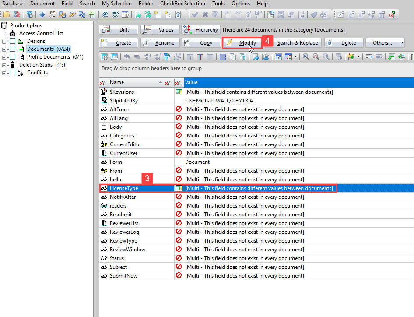Open the Tools menu
414x317 pixels.
coord(218,4)
